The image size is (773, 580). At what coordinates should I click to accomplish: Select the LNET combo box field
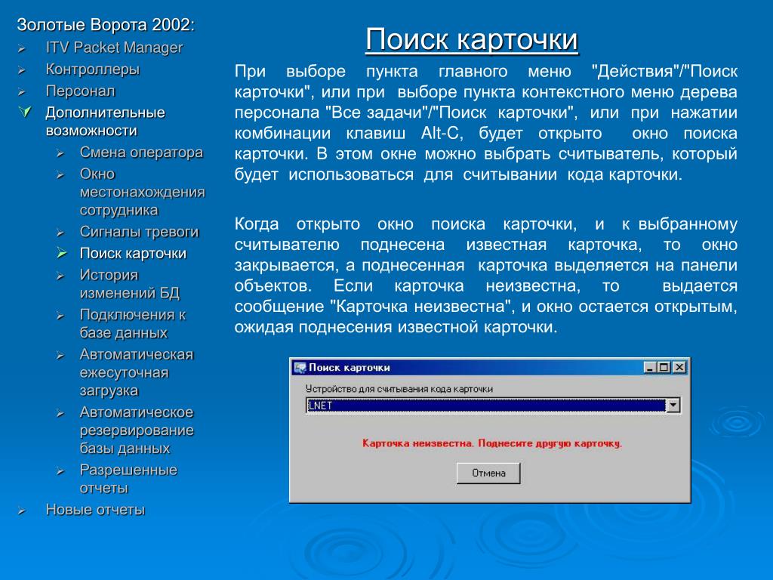point(493,406)
